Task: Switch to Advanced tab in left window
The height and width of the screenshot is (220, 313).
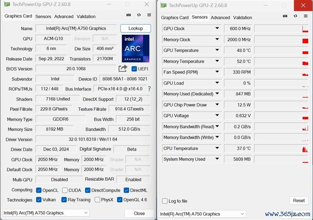Action: coord(64,16)
